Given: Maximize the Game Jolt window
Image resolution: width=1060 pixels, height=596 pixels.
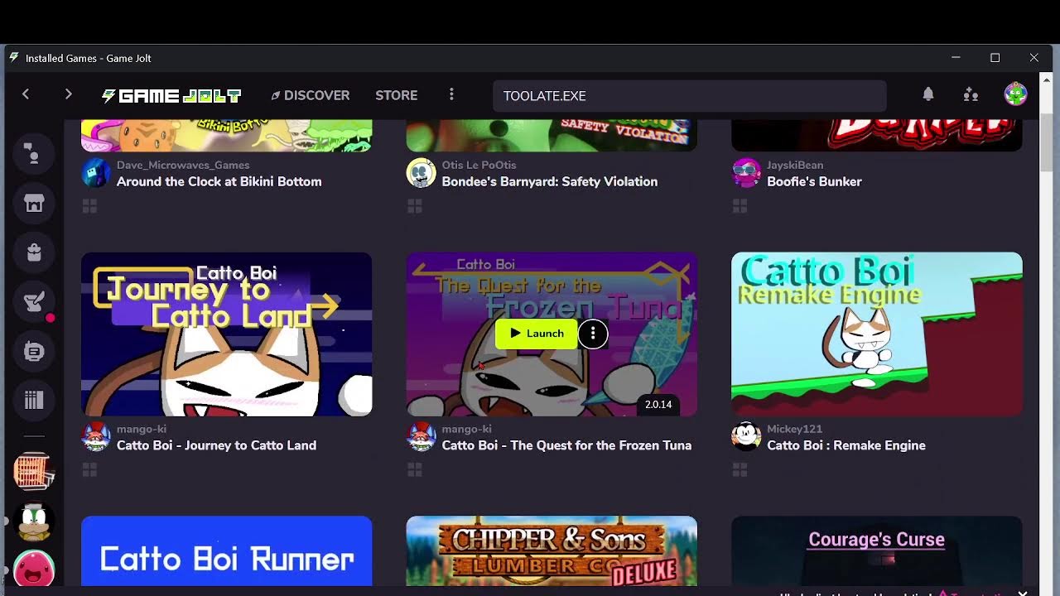Looking at the screenshot, I should (x=995, y=58).
